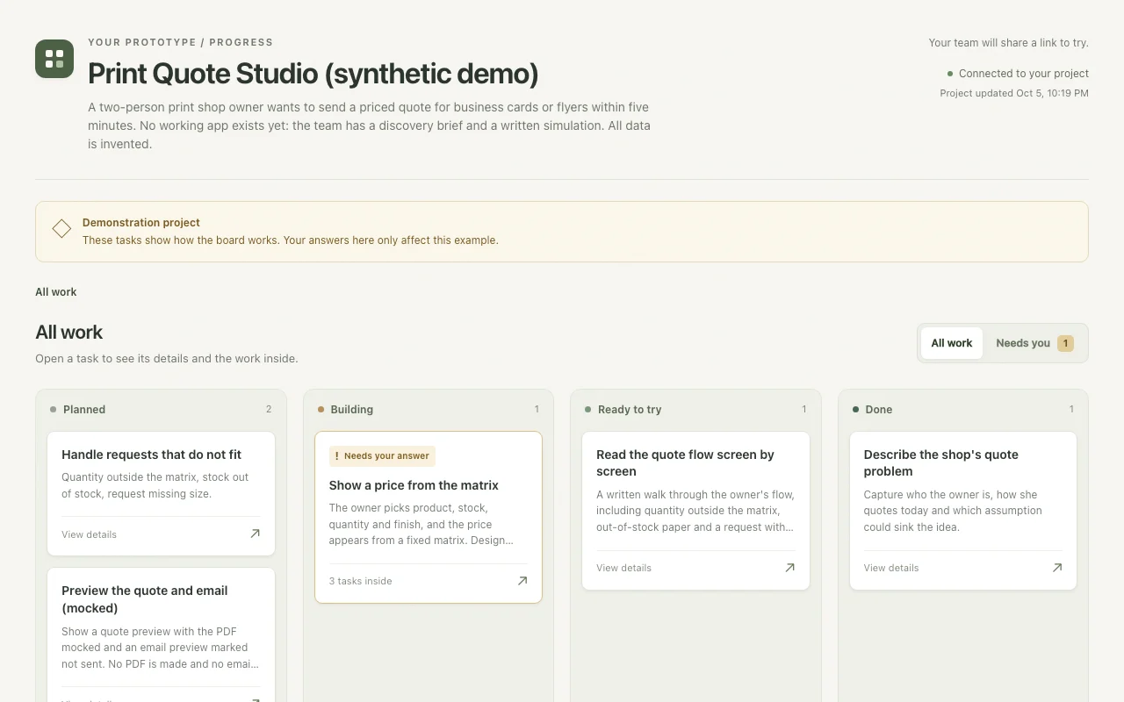Open arrow icon on Read the quote flow card
The image size is (1124, 702).
pyautogui.click(x=789, y=568)
